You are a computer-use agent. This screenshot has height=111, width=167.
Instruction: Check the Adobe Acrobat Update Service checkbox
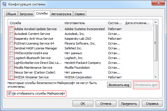pyautogui.click(x=11, y=29)
